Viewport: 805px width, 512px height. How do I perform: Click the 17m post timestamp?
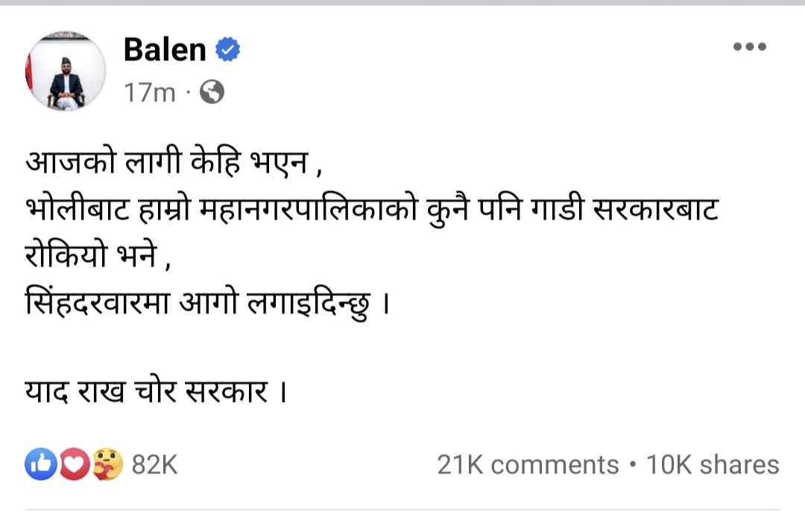(149, 93)
